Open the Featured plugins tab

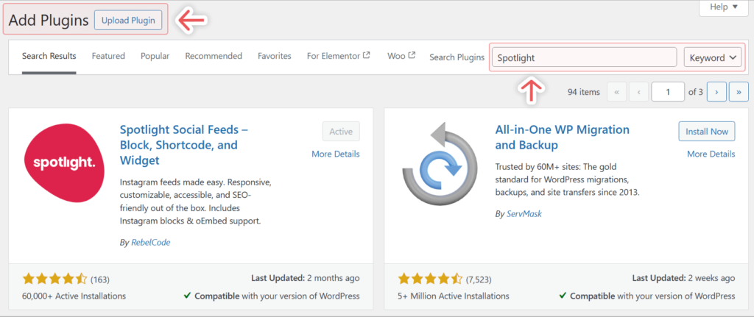click(108, 56)
